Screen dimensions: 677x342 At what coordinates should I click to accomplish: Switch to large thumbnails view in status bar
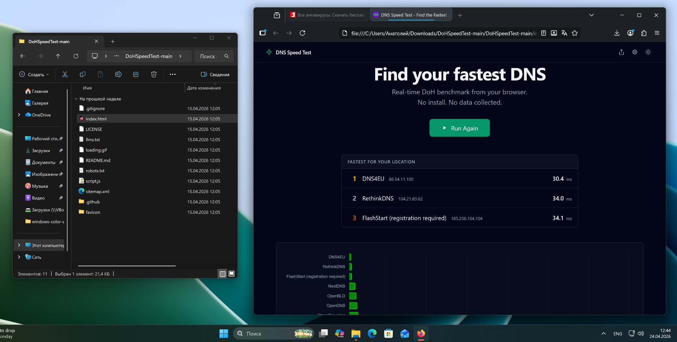(x=232, y=274)
